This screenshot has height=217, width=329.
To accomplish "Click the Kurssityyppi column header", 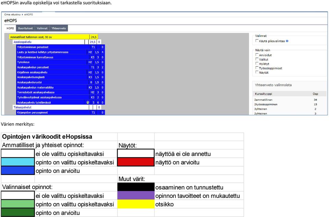I will tap(263, 94).
